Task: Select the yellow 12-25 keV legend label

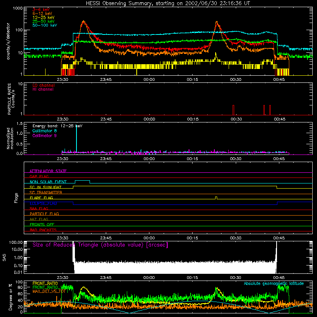Action: click(44, 17)
